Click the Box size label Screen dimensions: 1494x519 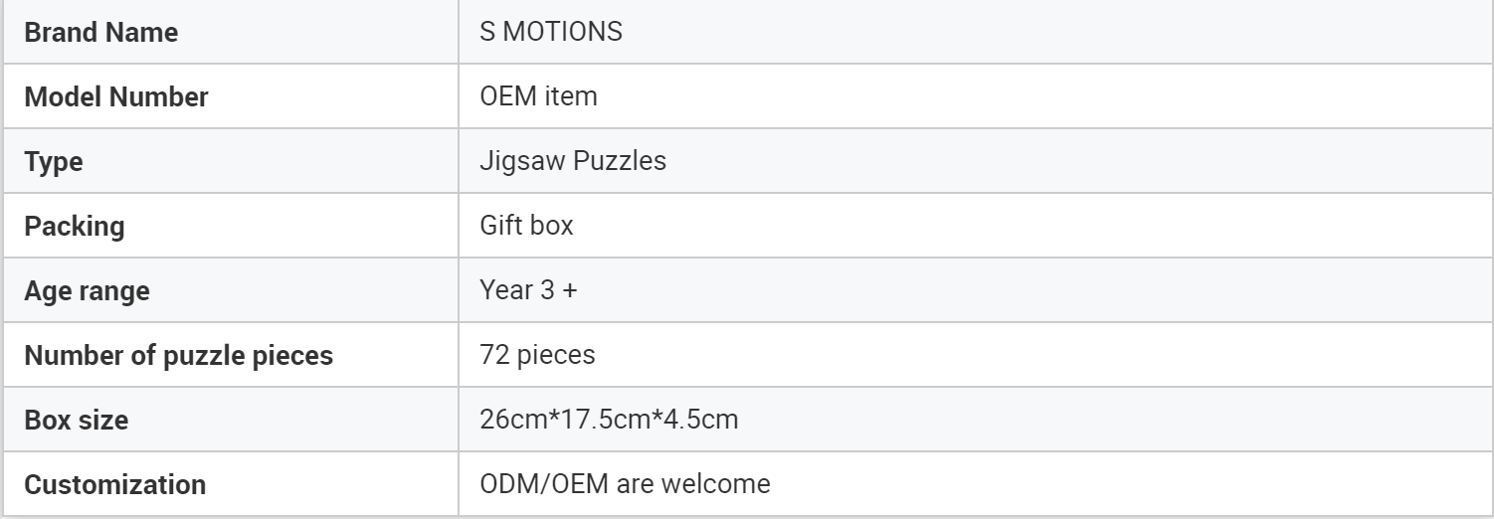click(77, 421)
